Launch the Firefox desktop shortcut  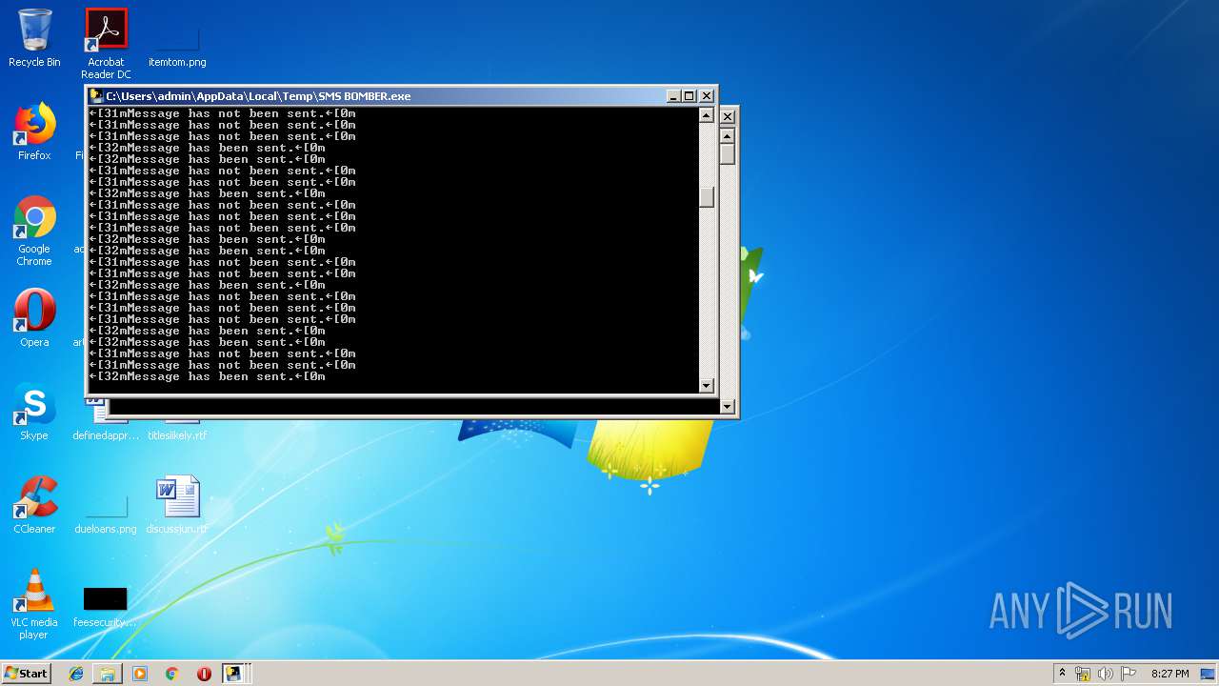coord(34,132)
